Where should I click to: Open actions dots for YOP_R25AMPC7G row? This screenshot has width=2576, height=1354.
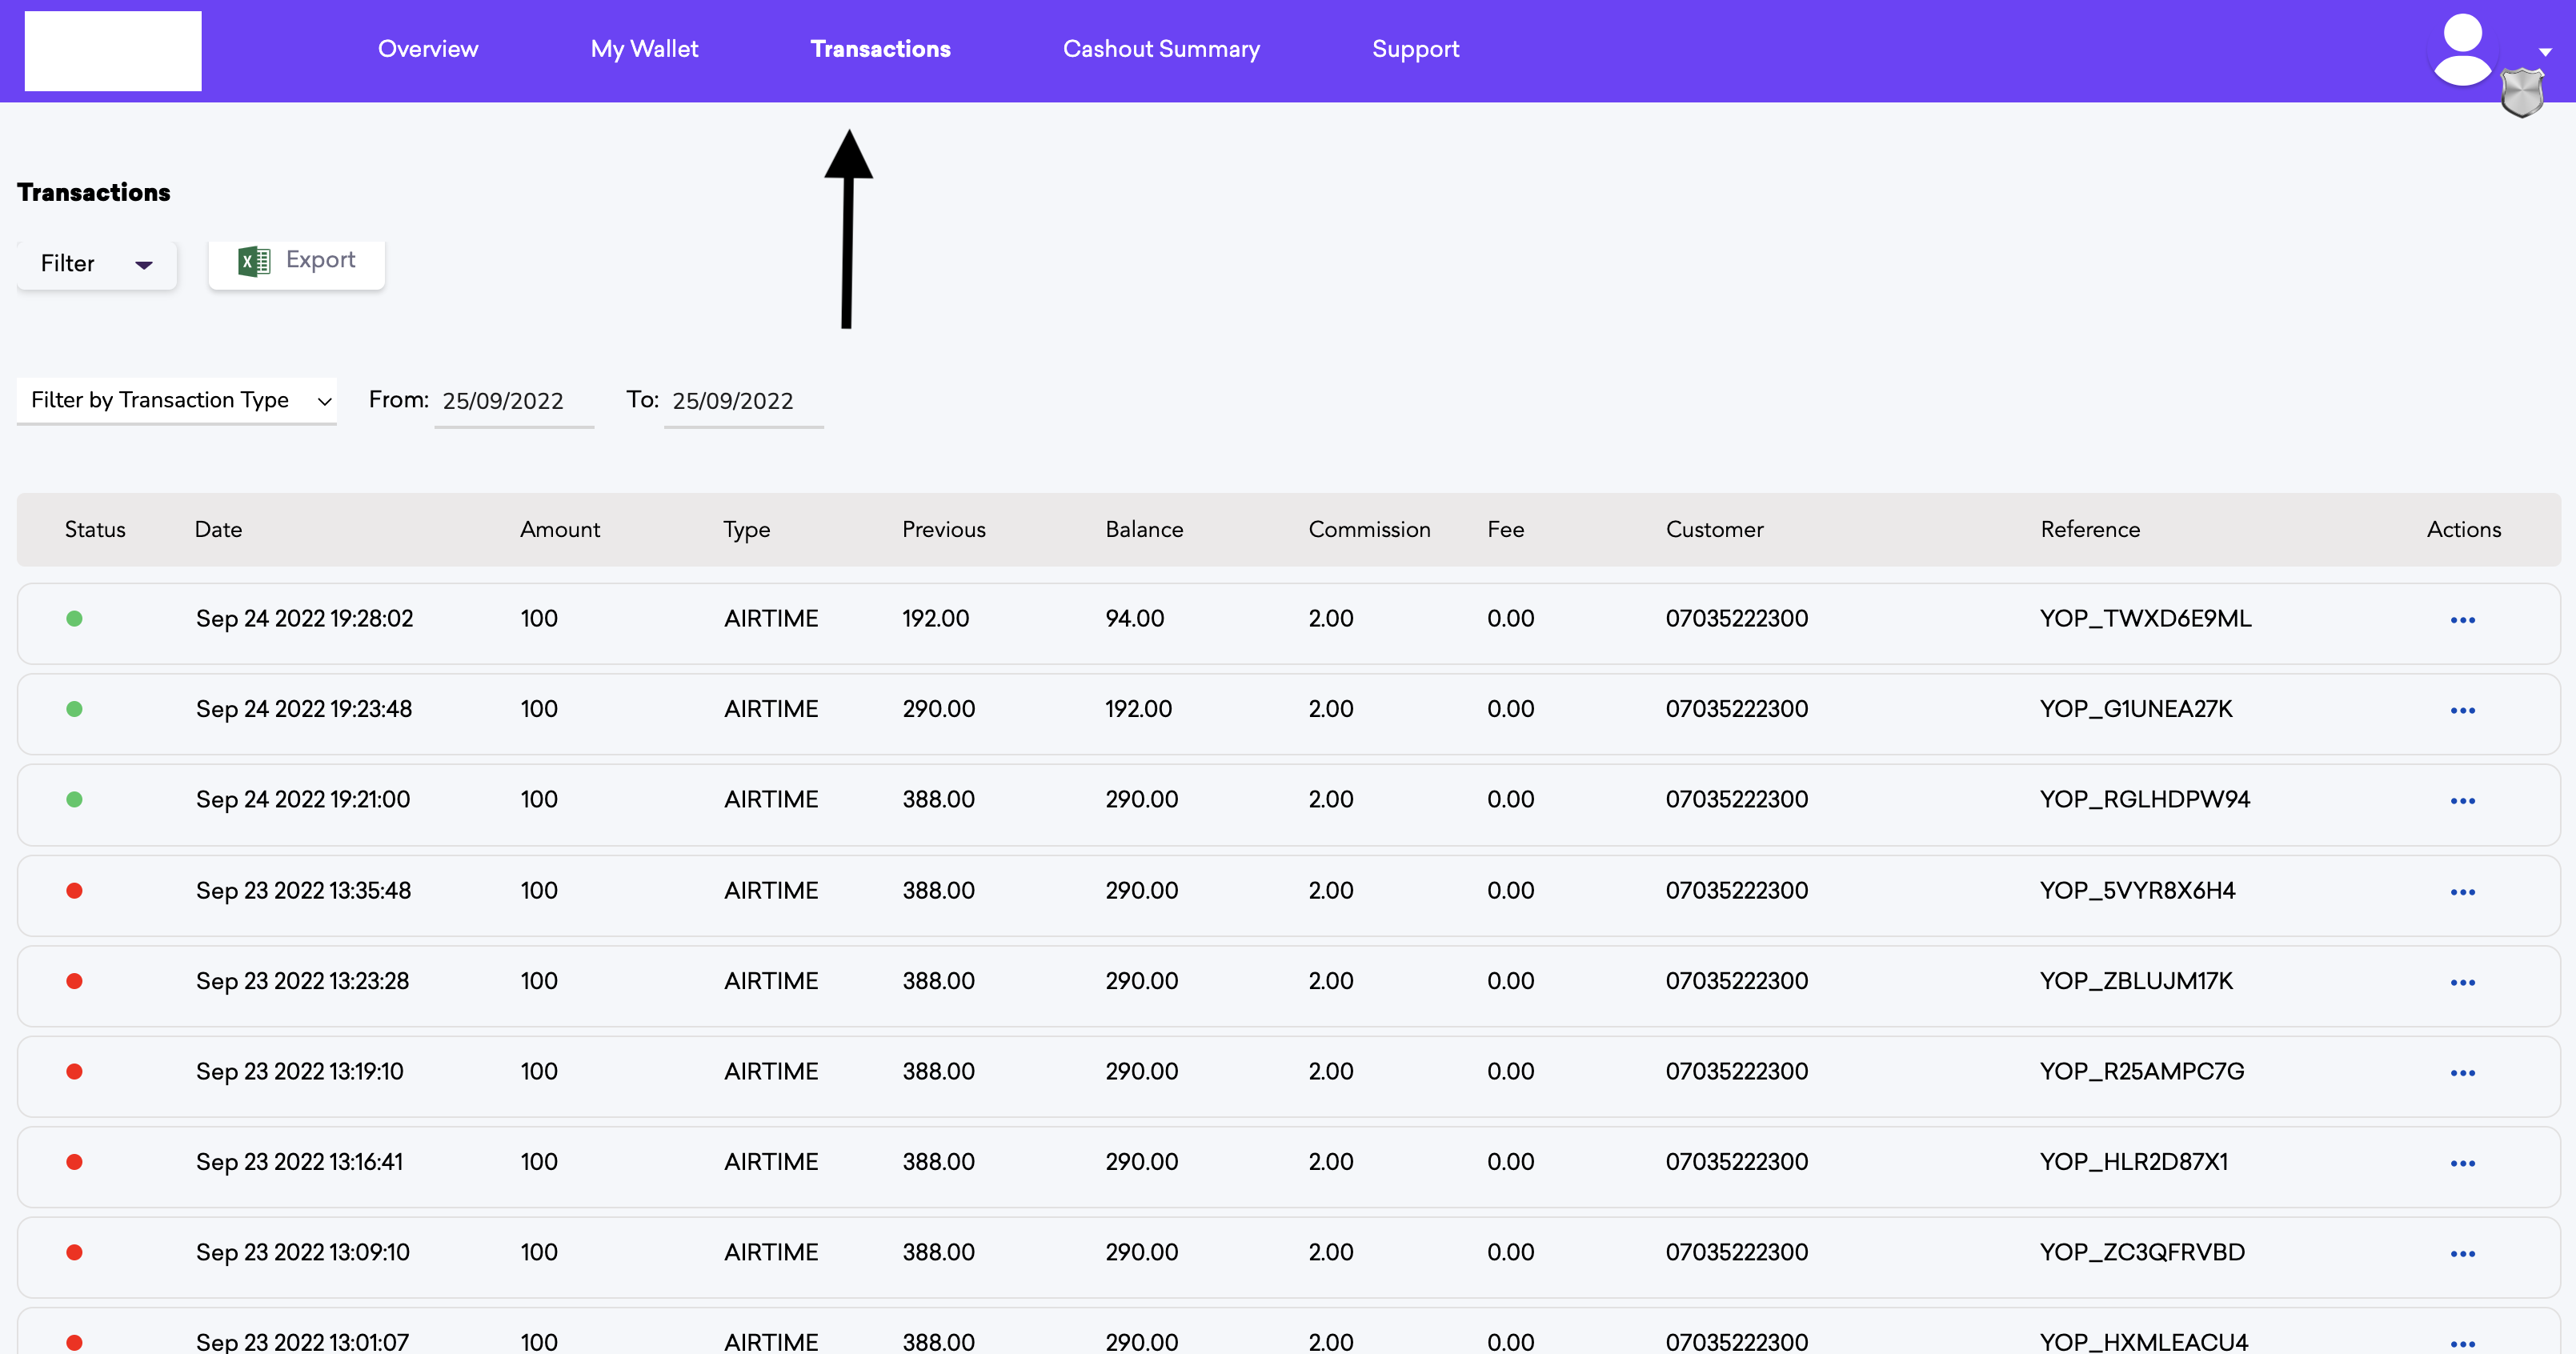(2462, 1073)
